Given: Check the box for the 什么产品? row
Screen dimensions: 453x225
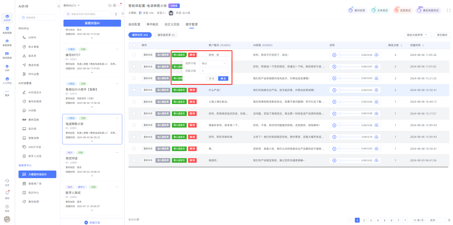Looking at the screenshot, I should pos(134,90).
